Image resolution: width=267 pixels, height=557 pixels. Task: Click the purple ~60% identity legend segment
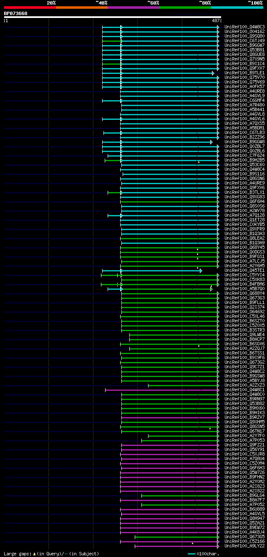[133, 8]
